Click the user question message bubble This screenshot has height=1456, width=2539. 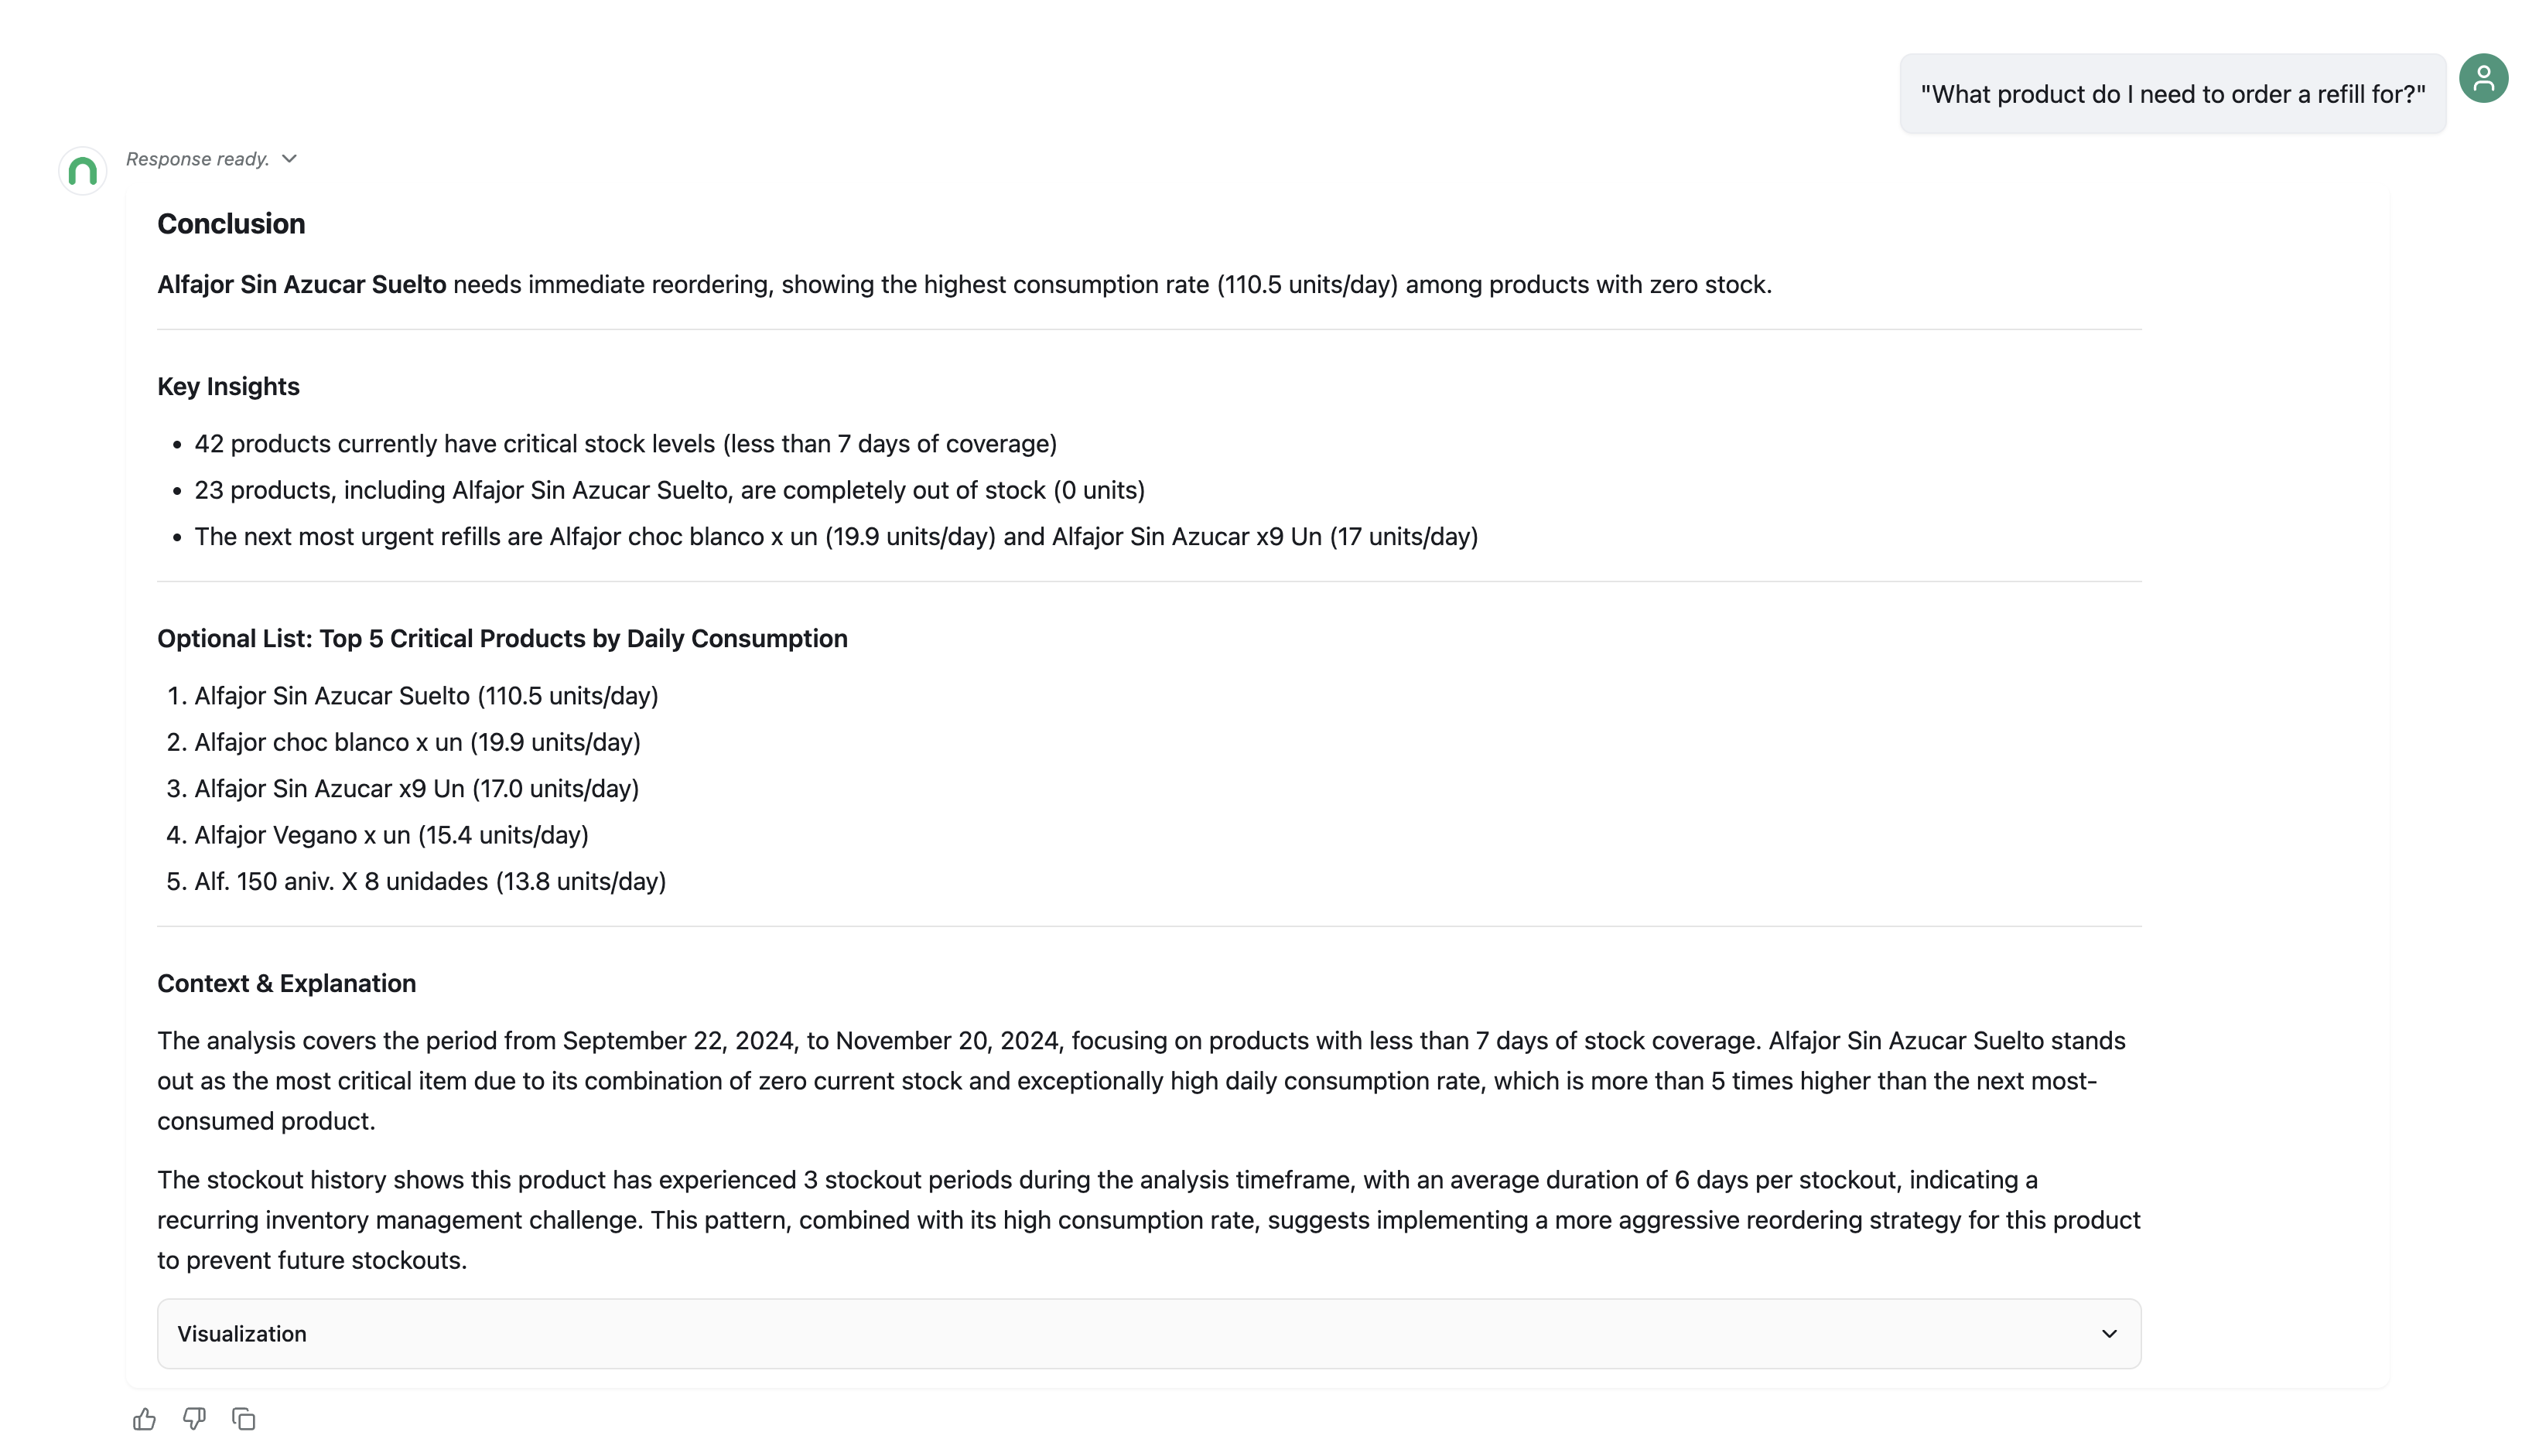(x=2173, y=94)
